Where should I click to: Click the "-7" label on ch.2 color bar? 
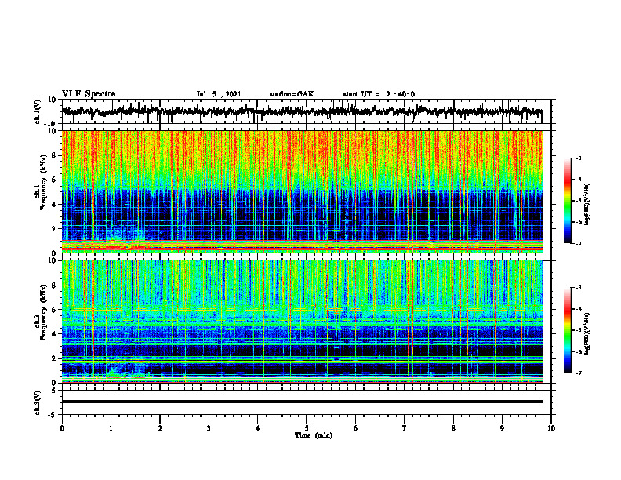pos(579,373)
